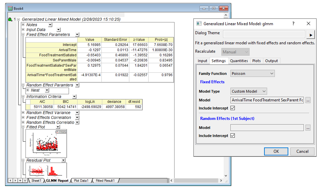
Task: Click the Dialog Theme field
Action: click(264, 34)
